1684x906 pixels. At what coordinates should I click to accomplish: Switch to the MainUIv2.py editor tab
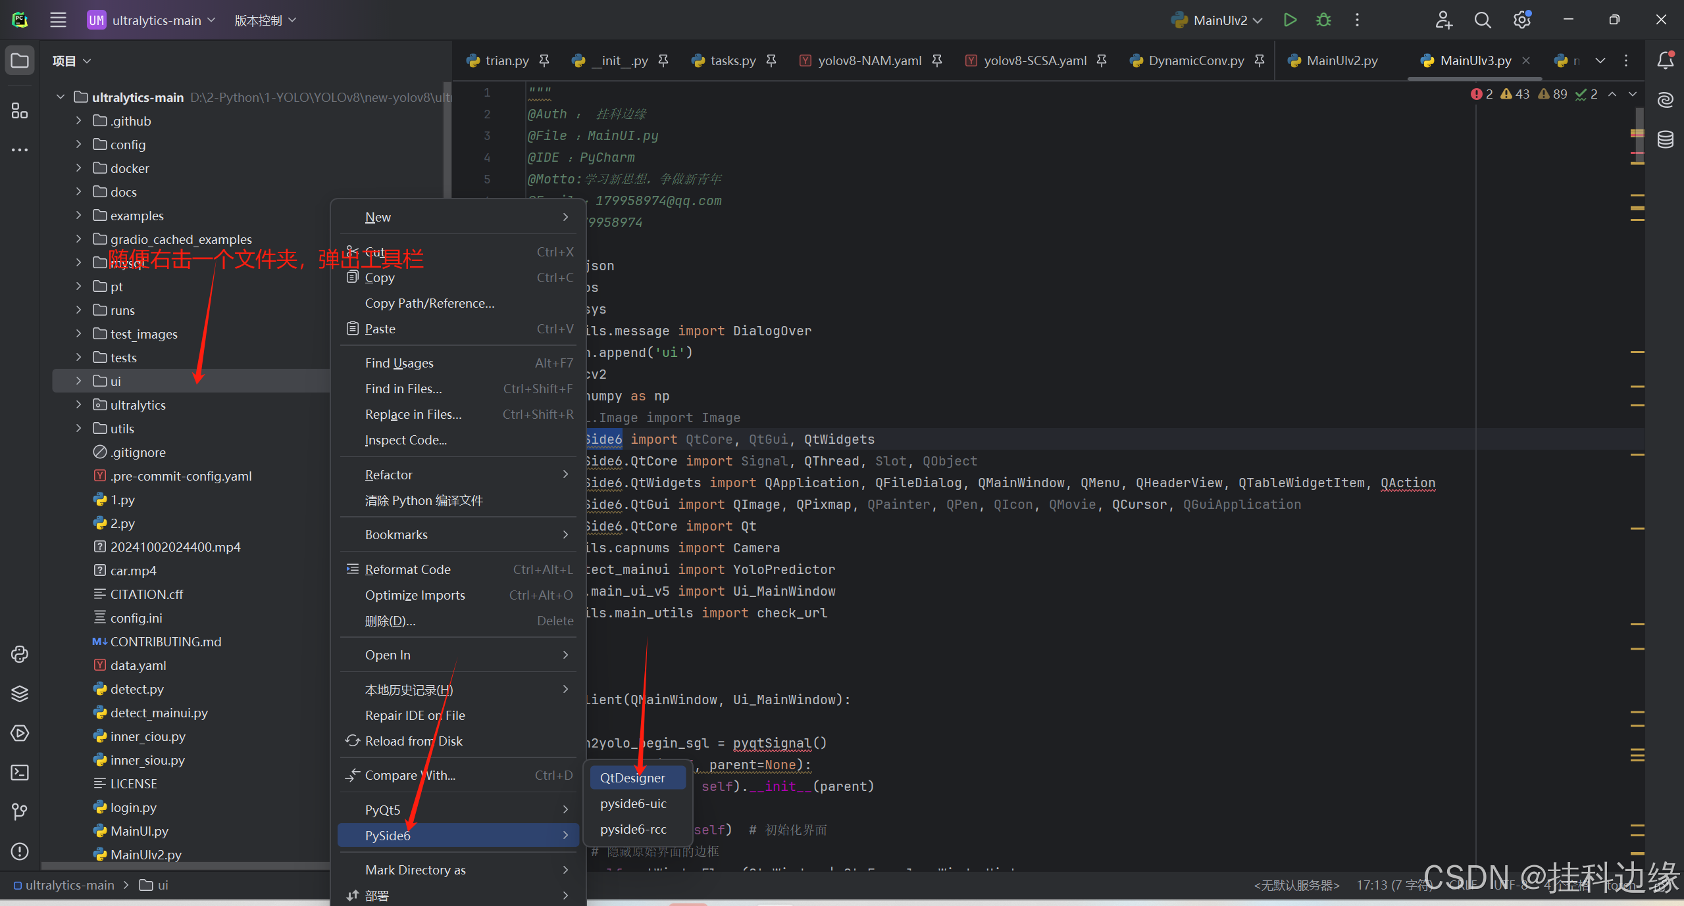point(1342,60)
